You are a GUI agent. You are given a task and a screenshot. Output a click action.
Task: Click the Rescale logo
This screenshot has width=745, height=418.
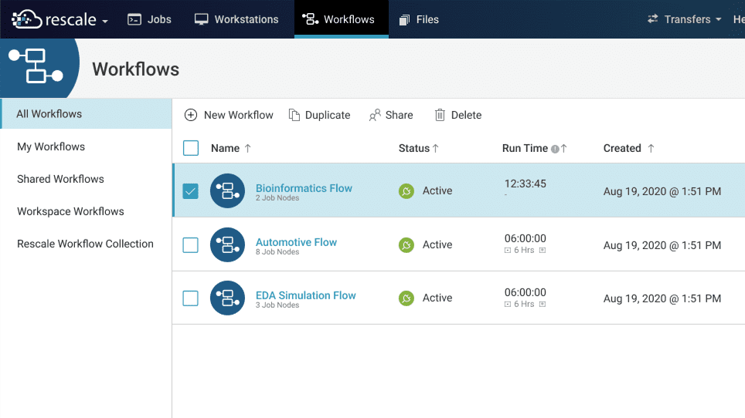click(54, 19)
